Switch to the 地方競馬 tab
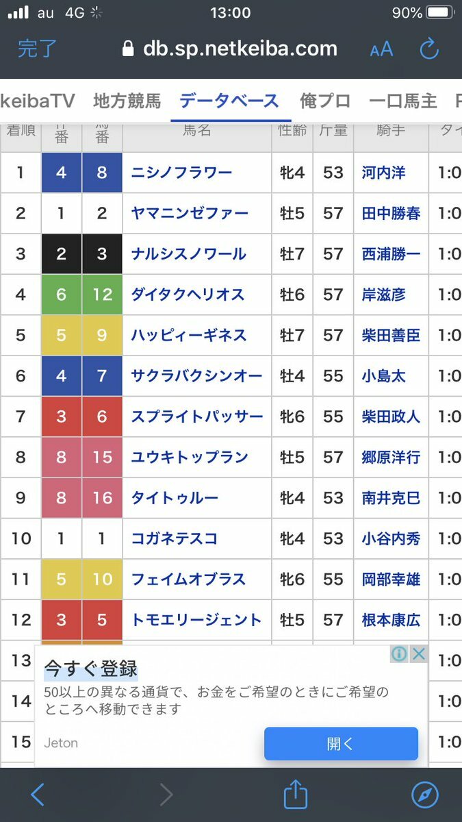 pos(127,101)
